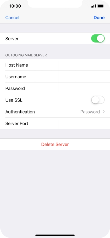Tap the red Delete Server button

click(x=55, y=144)
